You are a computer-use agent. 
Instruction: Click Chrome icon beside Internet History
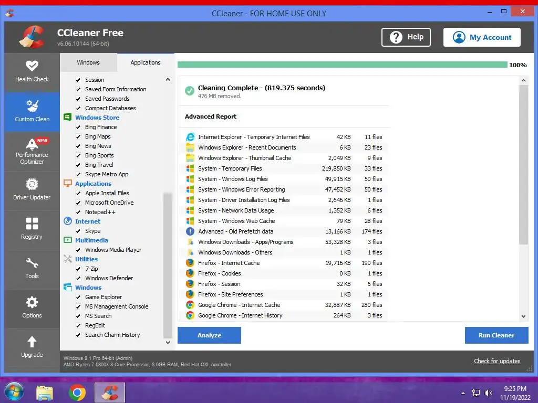[x=190, y=315]
